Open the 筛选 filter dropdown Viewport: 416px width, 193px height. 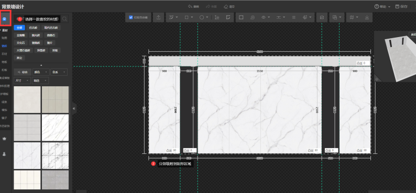(40, 80)
